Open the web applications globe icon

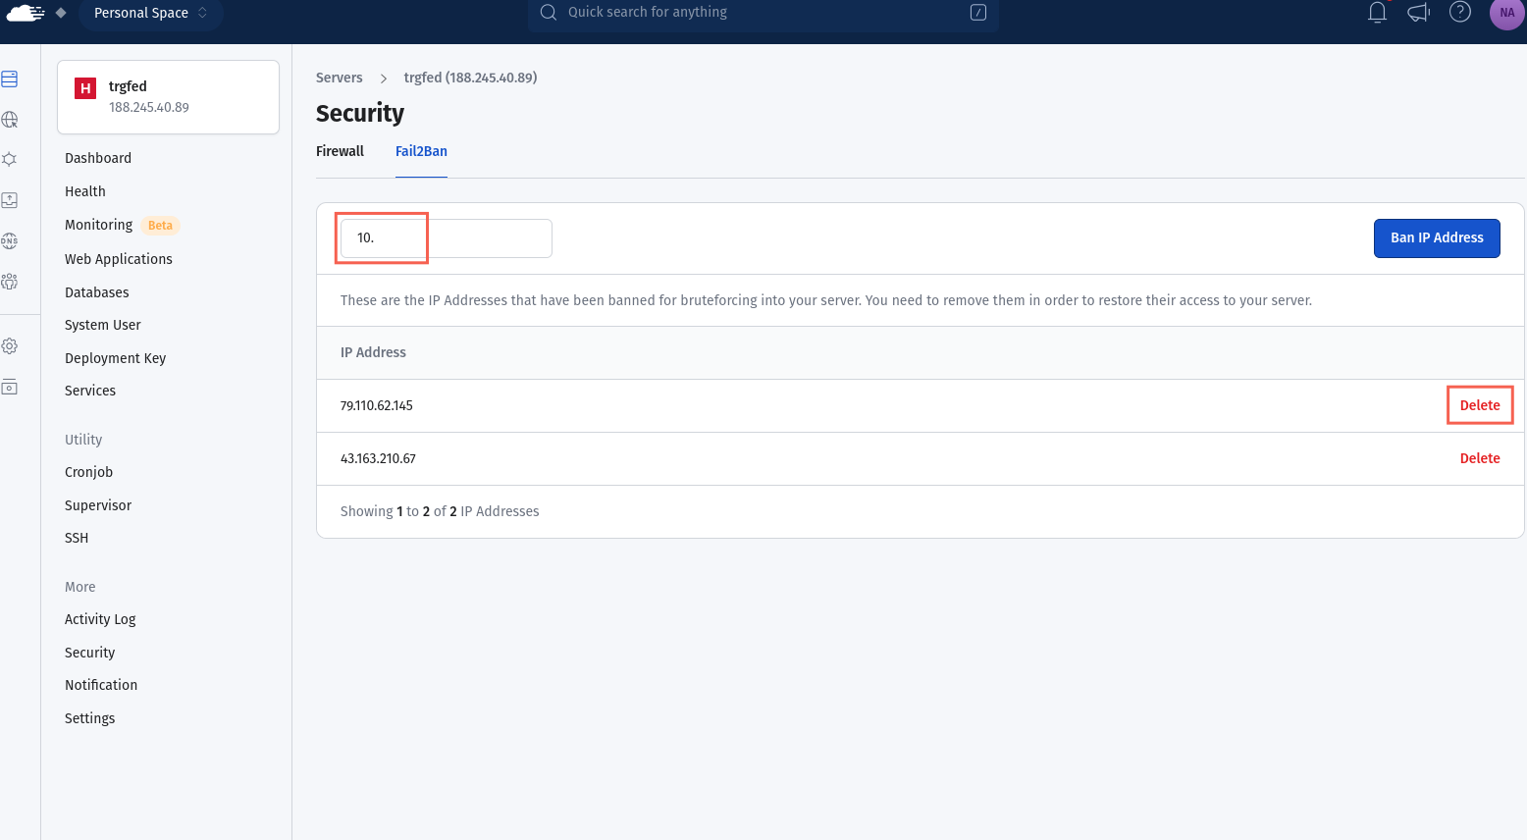click(10, 120)
